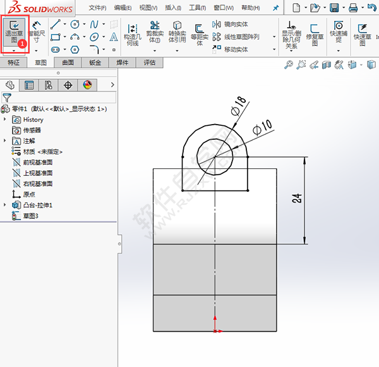Switch to the Evaluate (评估) tab
This screenshot has width=379, height=367.
point(150,63)
